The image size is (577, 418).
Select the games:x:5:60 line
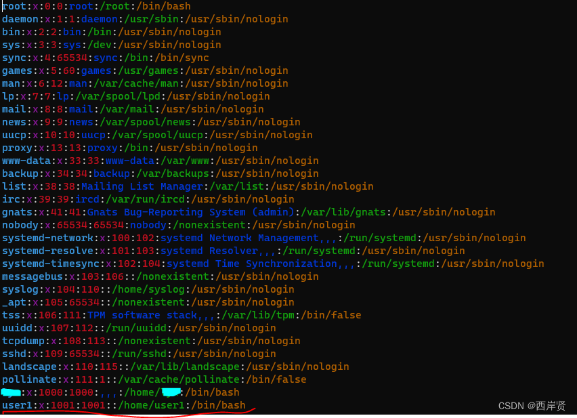(x=145, y=70)
